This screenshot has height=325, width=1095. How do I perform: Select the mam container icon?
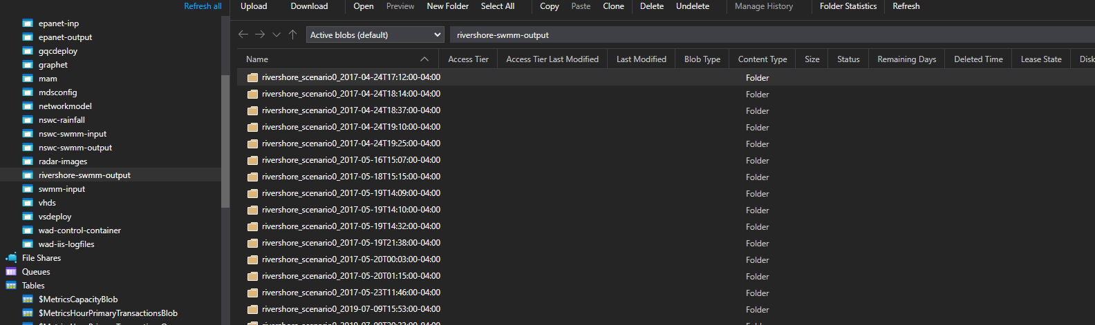pos(28,79)
